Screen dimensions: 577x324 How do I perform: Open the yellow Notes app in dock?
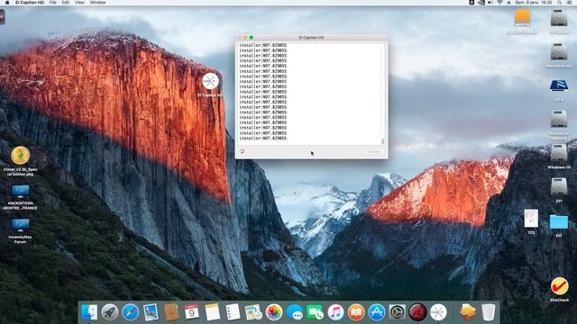click(x=213, y=312)
